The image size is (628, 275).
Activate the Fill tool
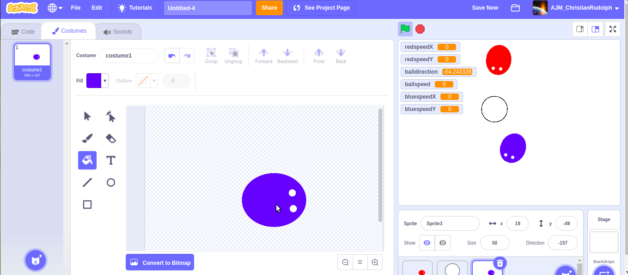87,160
